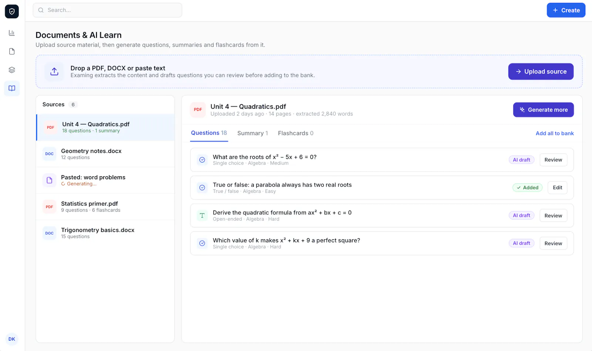This screenshot has width=592, height=351.
Task: Select Unit 4 — Quadratics.pdf in Sources
Action: click(105, 127)
